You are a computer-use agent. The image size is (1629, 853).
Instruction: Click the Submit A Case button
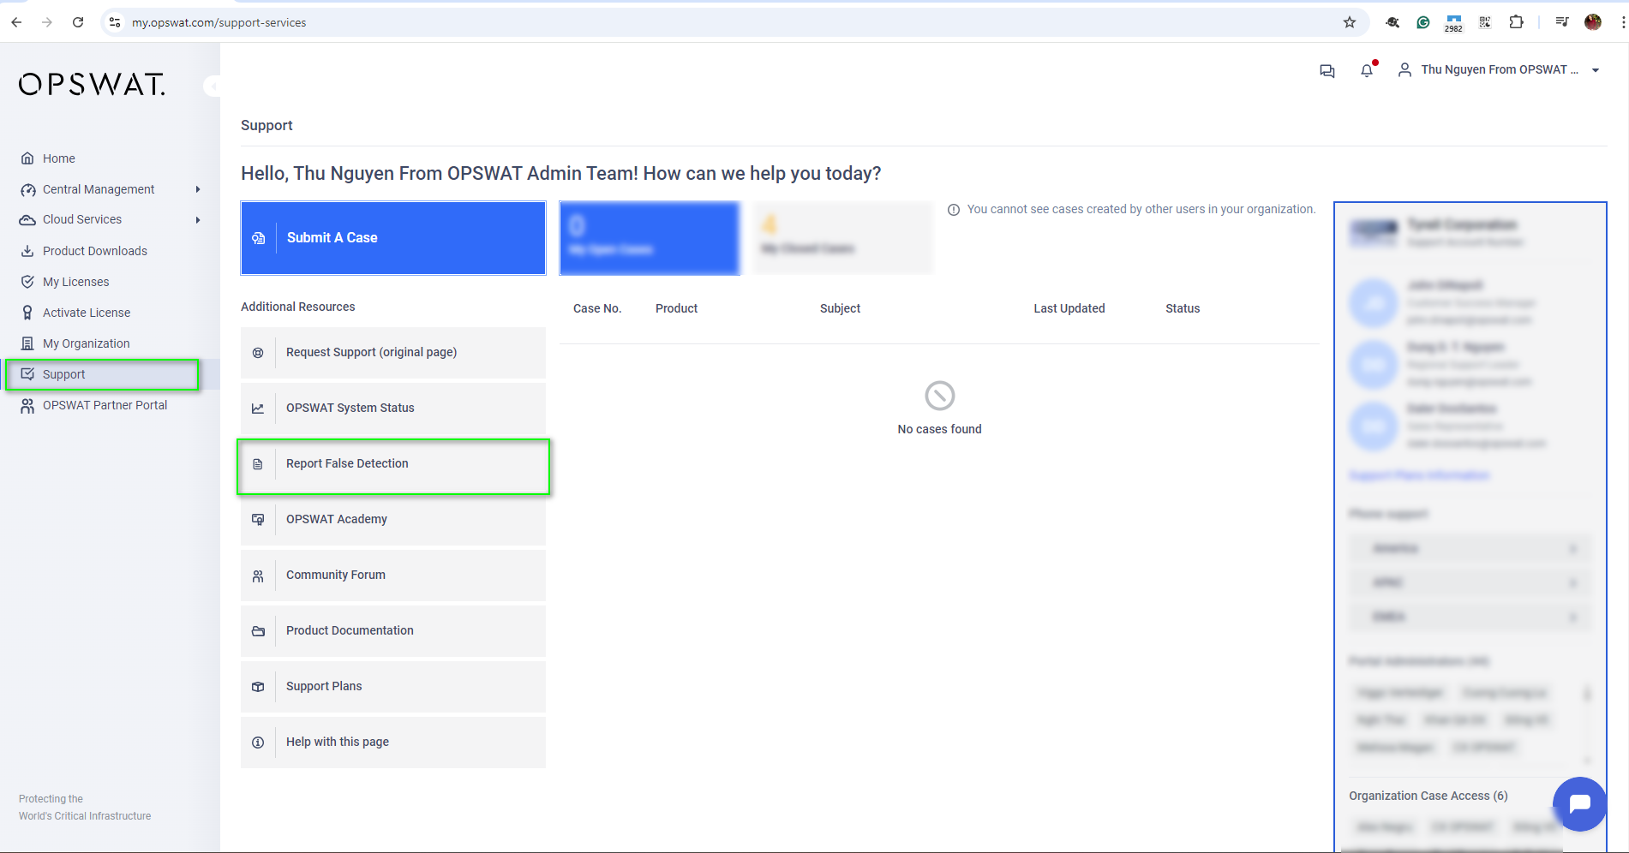pos(393,238)
